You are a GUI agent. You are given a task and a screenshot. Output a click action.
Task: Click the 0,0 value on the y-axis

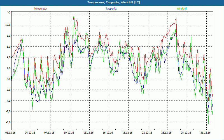pyautogui.click(x=9, y=79)
